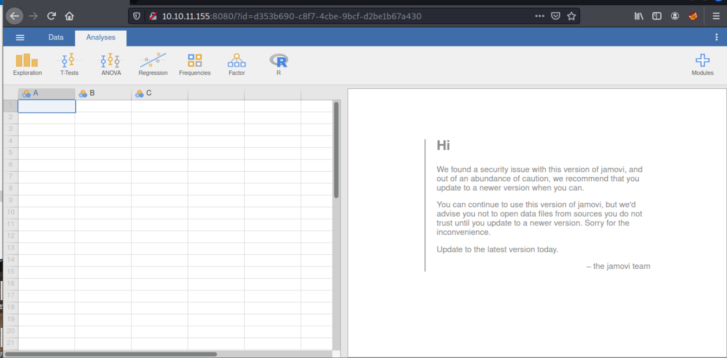Click the browser address bar URL
Screen dimensions: 727x358
292,16
